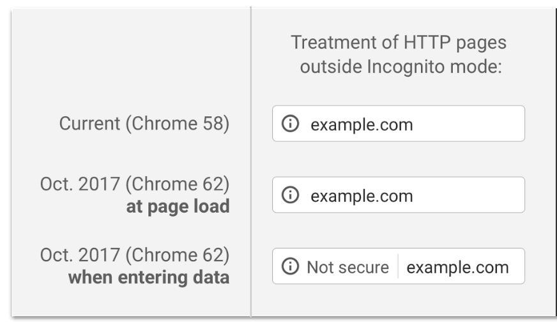Open site info icon in the at-page-load address bar
The width and height of the screenshot is (557, 327).
pyautogui.click(x=290, y=195)
